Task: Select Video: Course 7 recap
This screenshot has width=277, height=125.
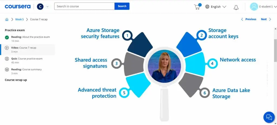Action: (24, 48)
